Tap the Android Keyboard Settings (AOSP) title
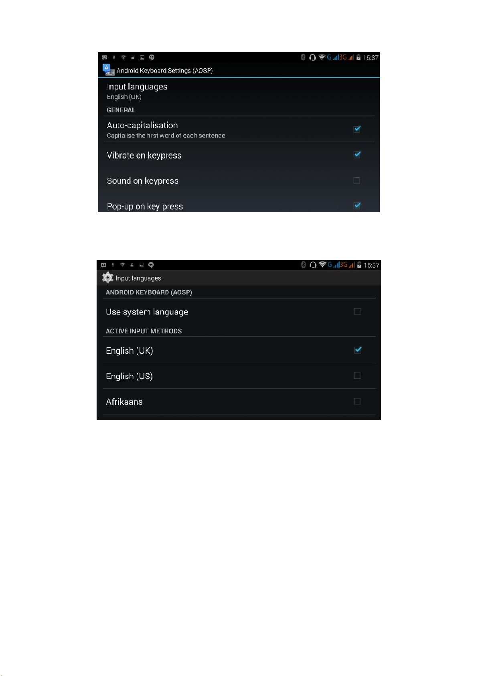 (x=164, y=71)
